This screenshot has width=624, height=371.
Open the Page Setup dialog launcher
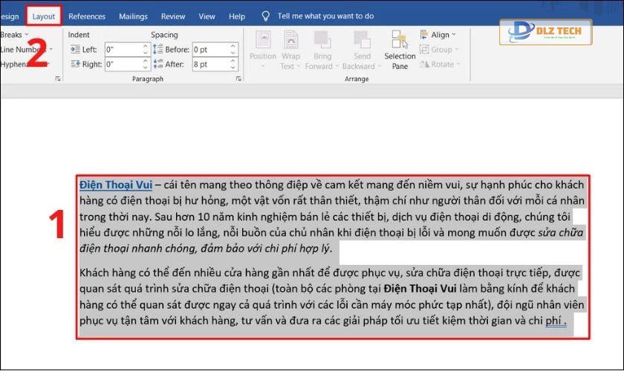pyautogui.click(x=58, y=79)
